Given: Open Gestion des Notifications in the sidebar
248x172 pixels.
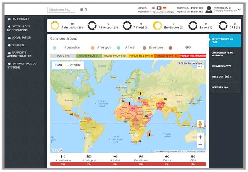Looking at the screenshot, I should point(19,28).
